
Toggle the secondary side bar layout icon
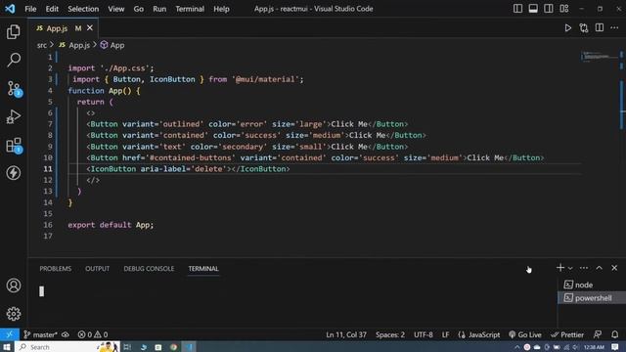click(x=549, y=9)
